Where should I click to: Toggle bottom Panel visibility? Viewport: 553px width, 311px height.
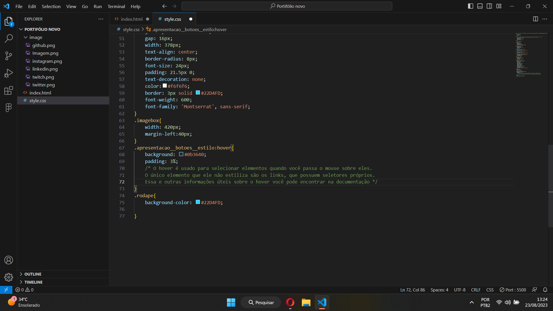point(480,6)
